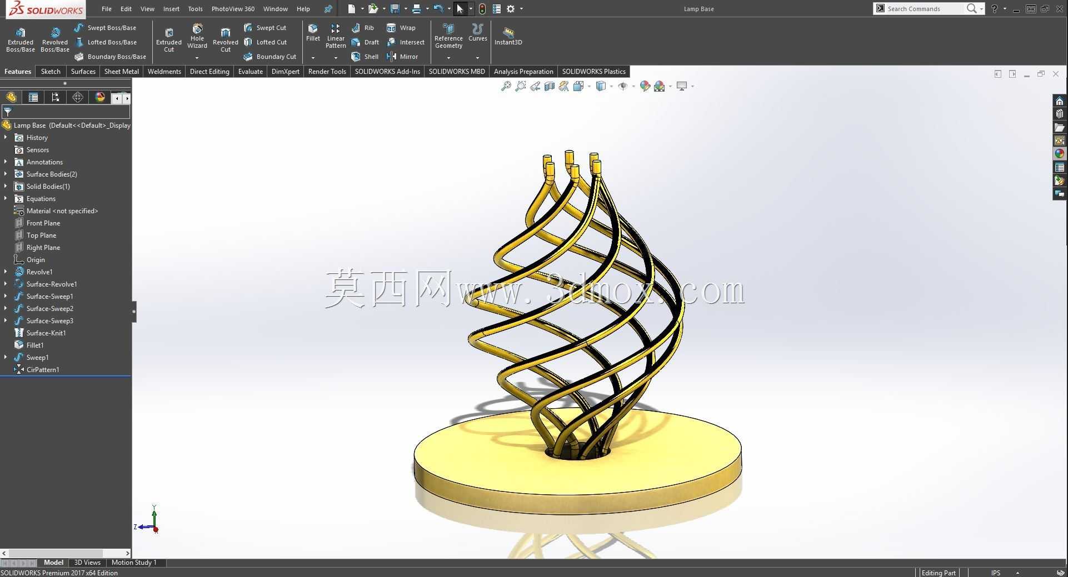
Task: Choose the Boundary Cut tool
Action: pos(270,57)
